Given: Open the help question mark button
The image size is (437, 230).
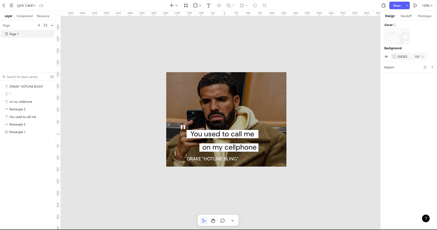Looking at the screenshot, I should click(426, 219).
